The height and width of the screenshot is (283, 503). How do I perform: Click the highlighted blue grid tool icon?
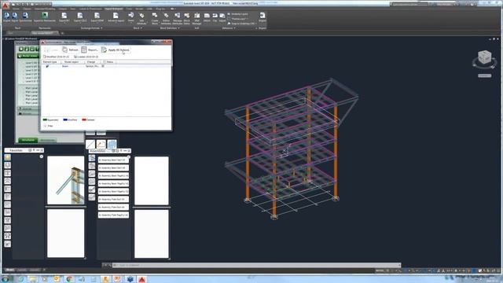112,144
